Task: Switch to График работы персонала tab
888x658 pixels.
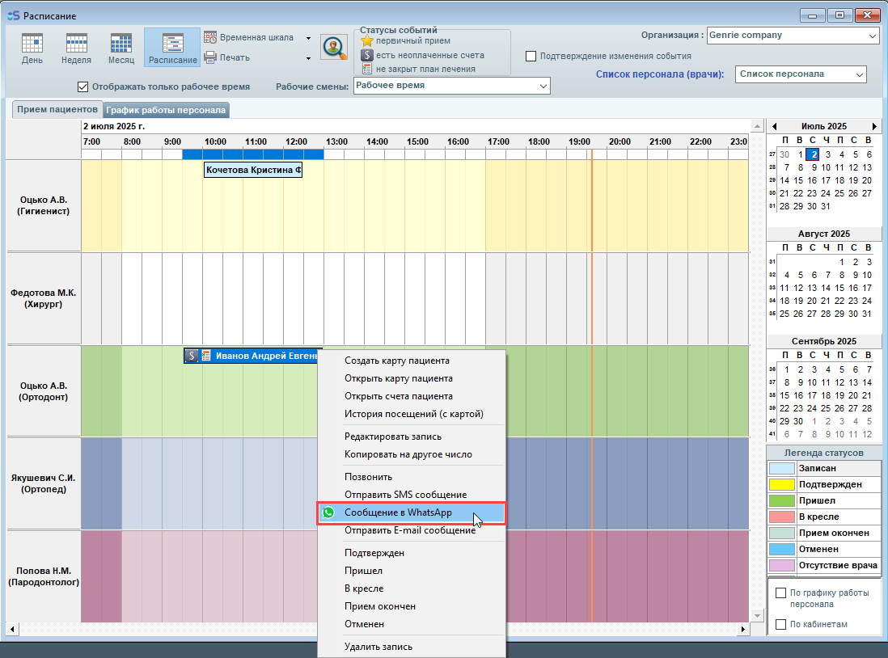Action: coord(167,110)
